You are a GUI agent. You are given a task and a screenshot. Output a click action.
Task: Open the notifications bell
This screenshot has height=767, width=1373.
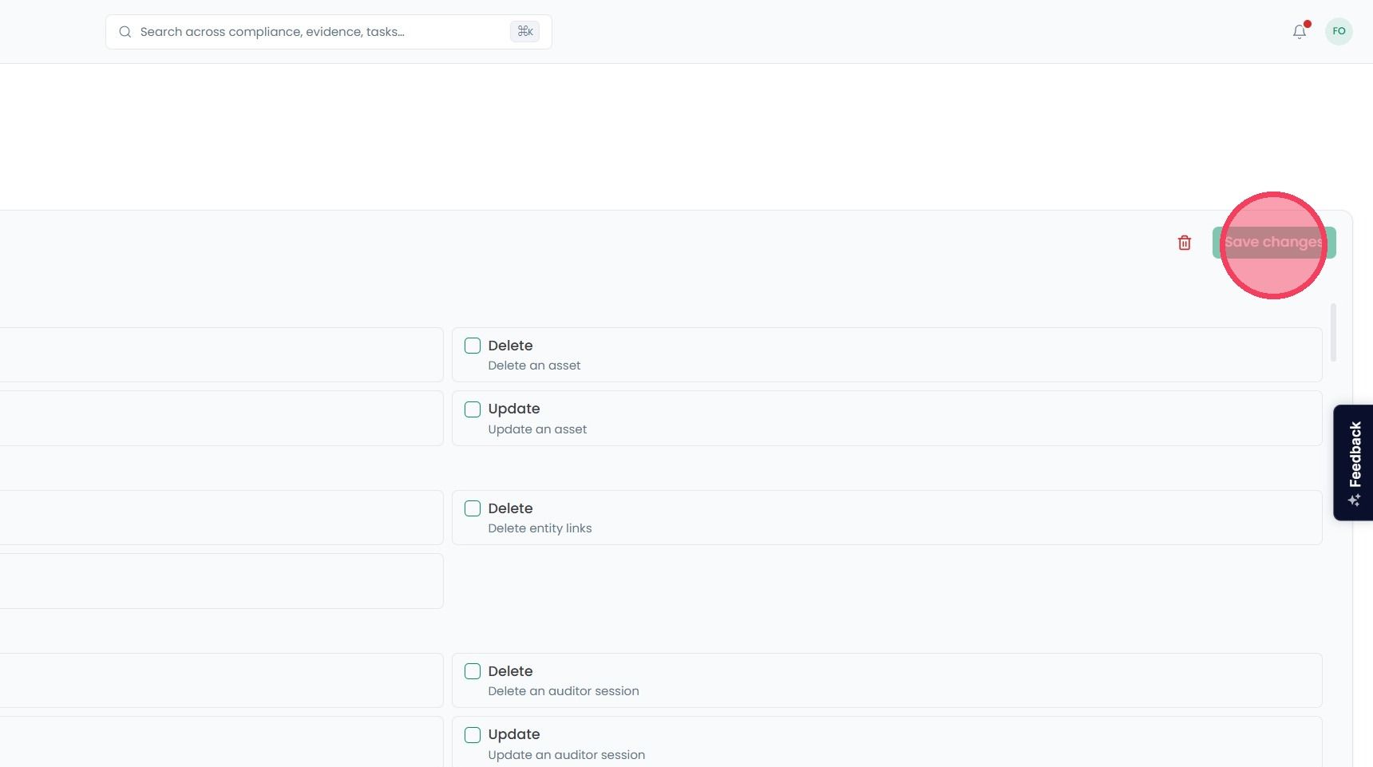pyautogui.click(x=1300, y=32)
